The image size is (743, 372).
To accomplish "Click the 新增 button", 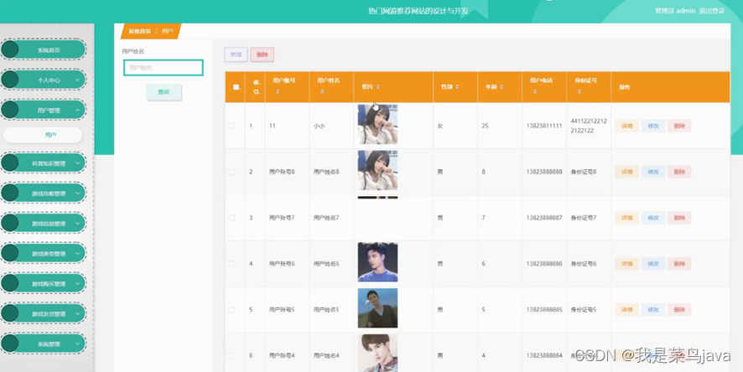I will click(x=236, y=55).
